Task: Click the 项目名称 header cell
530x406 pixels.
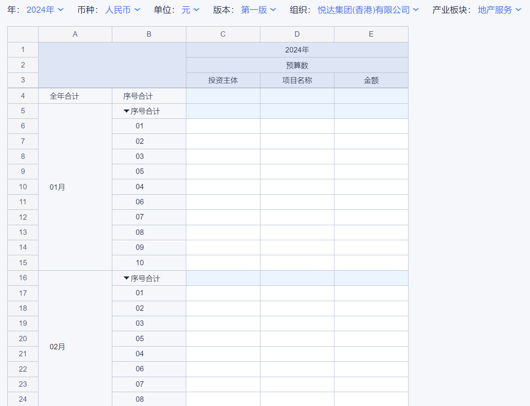Action: pyautogui.click(x=297, y=81)
